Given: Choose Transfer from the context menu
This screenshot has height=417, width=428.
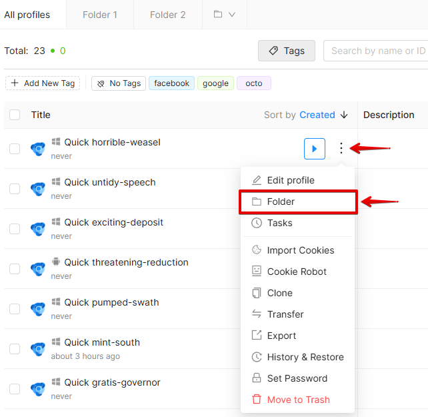Looking at the screenshot, I should pyautogui.click(x=298, y=314).
